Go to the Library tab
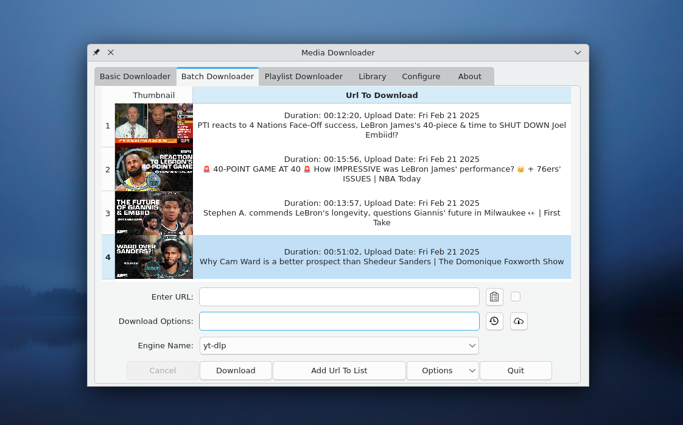The image size is (683, 425). click(x=372, y=76)
